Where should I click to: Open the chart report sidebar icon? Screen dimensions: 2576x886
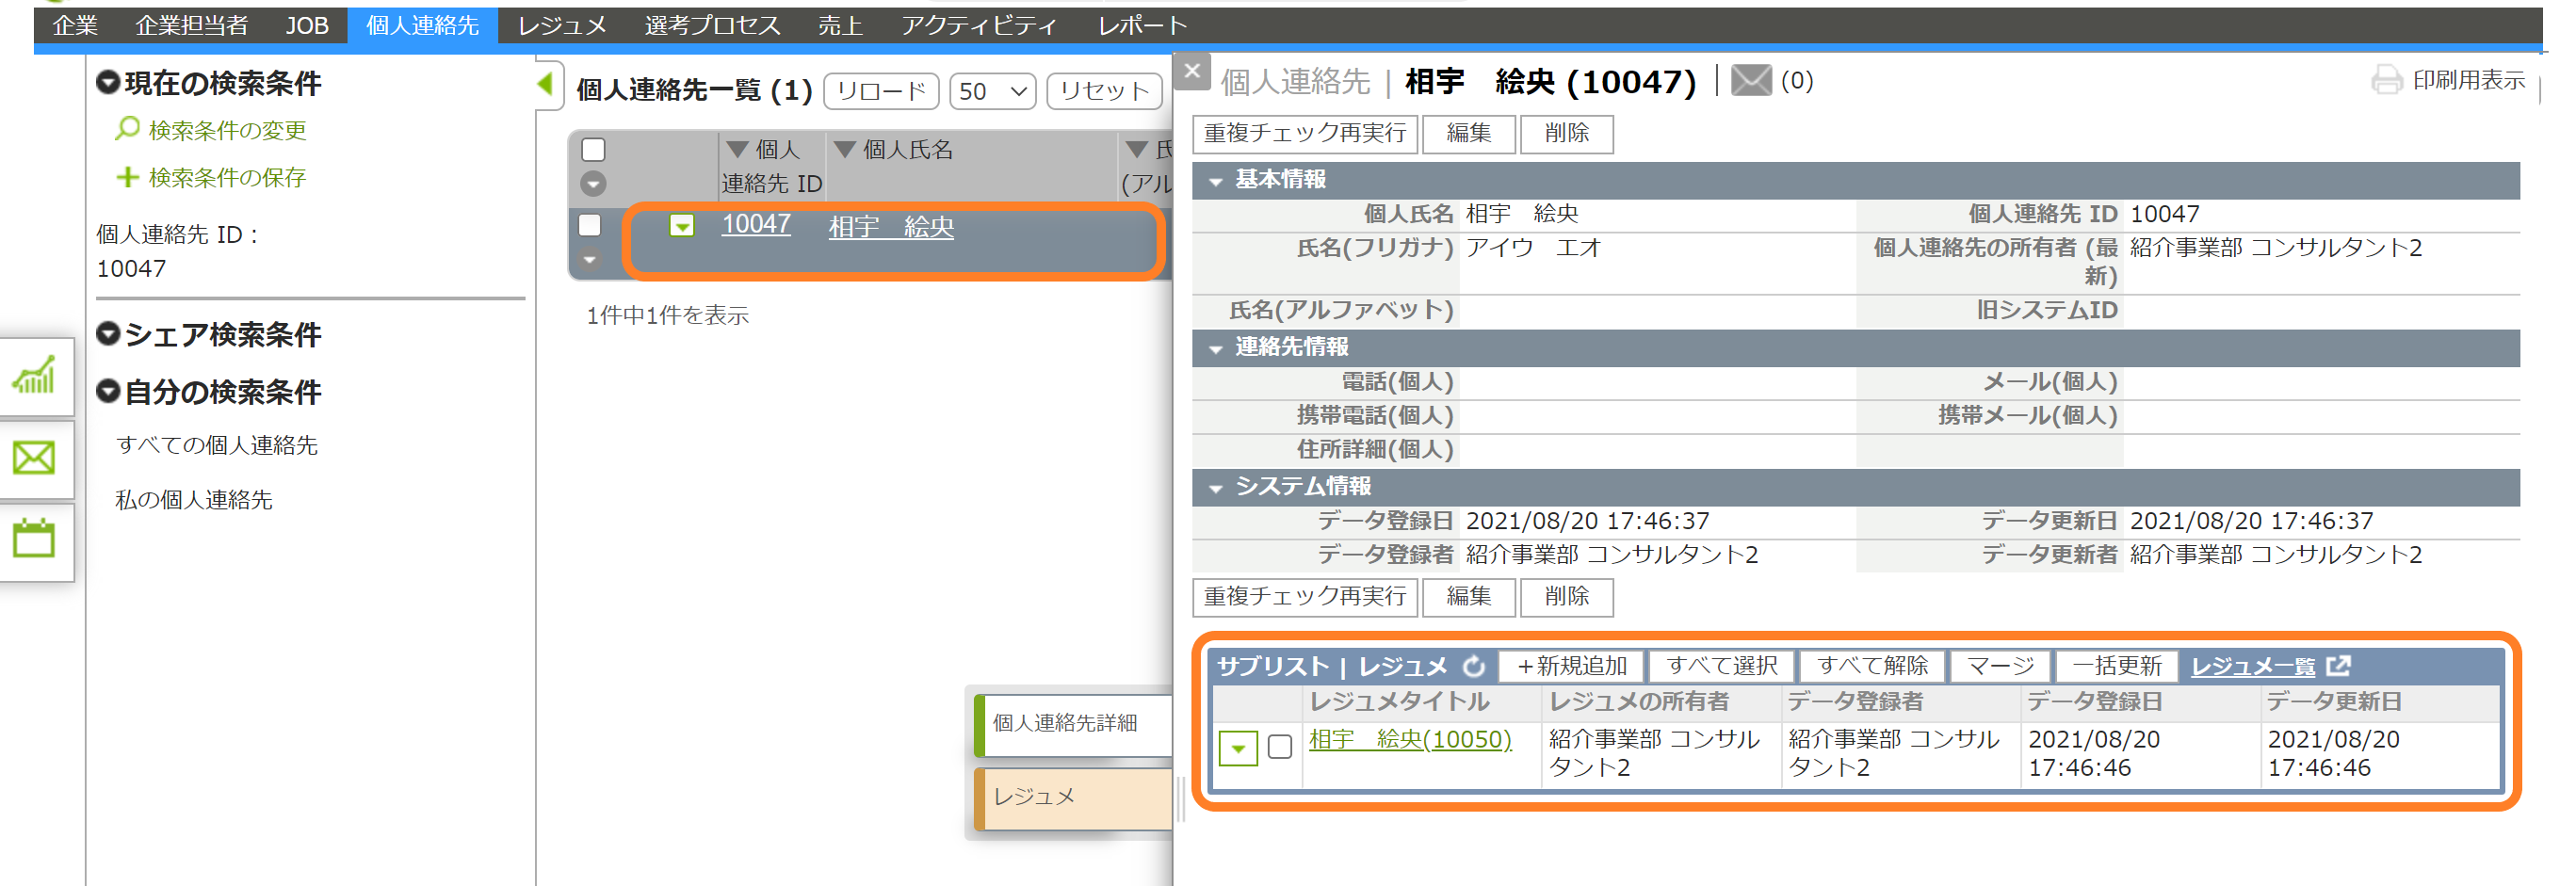[x=33, y=376]
